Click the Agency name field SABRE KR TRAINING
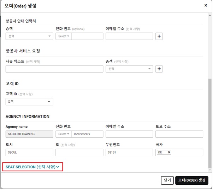Image resolution: width=213 pixels, height=190 pixels. coord(29,134)
